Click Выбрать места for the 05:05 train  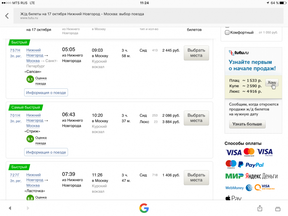coord(196,53)
